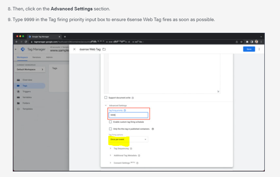280x177 pixels.
Task: Select Triggers in the sidebar
Action: (27, 92)
